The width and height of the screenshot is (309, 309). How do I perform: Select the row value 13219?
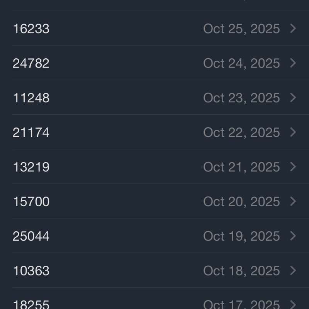tap(31, 167)
